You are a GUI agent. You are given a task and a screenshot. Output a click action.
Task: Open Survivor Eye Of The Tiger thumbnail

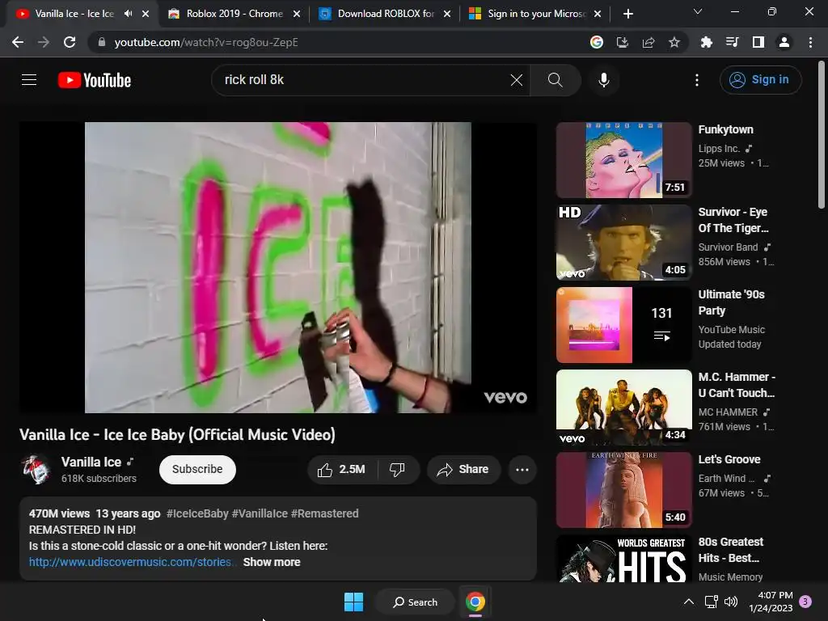point(623,243)
